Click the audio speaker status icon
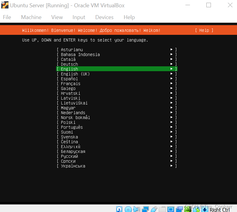 137,209
